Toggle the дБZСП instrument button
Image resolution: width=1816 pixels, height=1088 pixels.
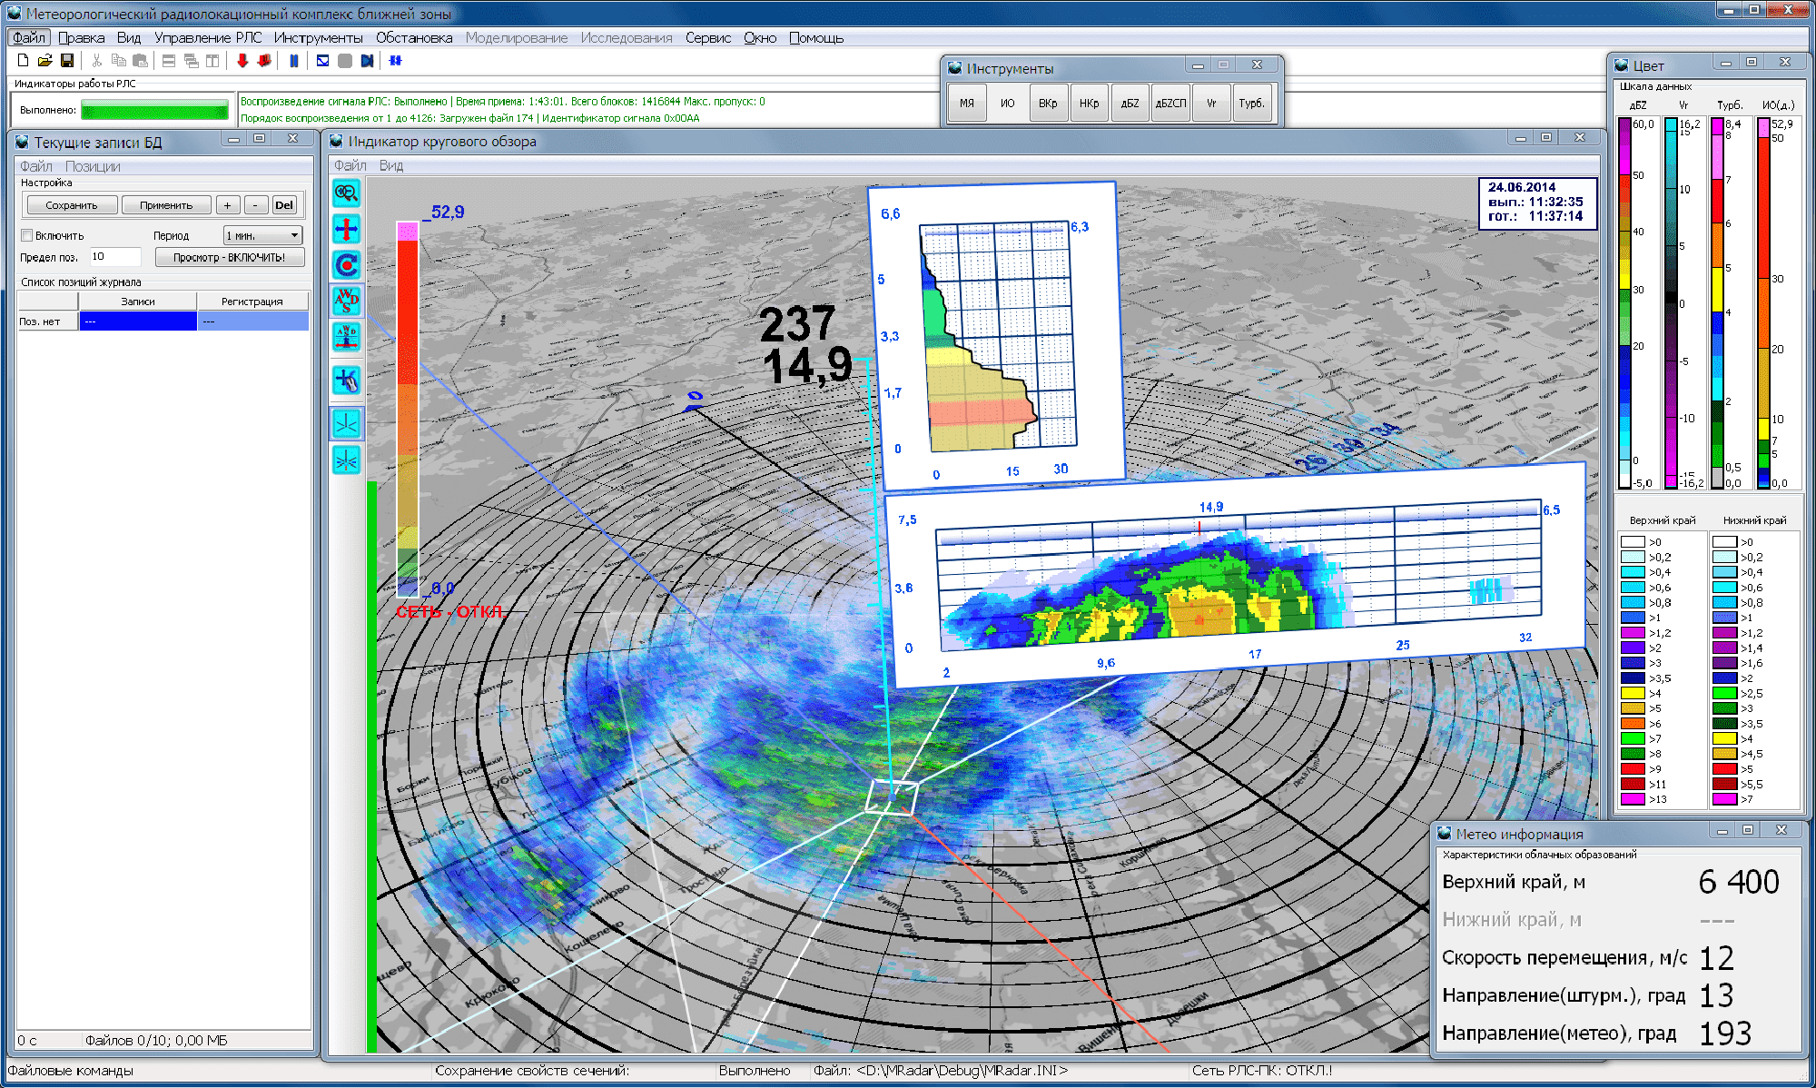click(x=1171, y=104)
